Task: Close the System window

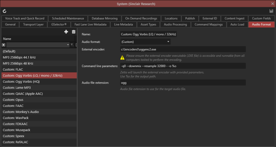Action: tap(273, 4)
